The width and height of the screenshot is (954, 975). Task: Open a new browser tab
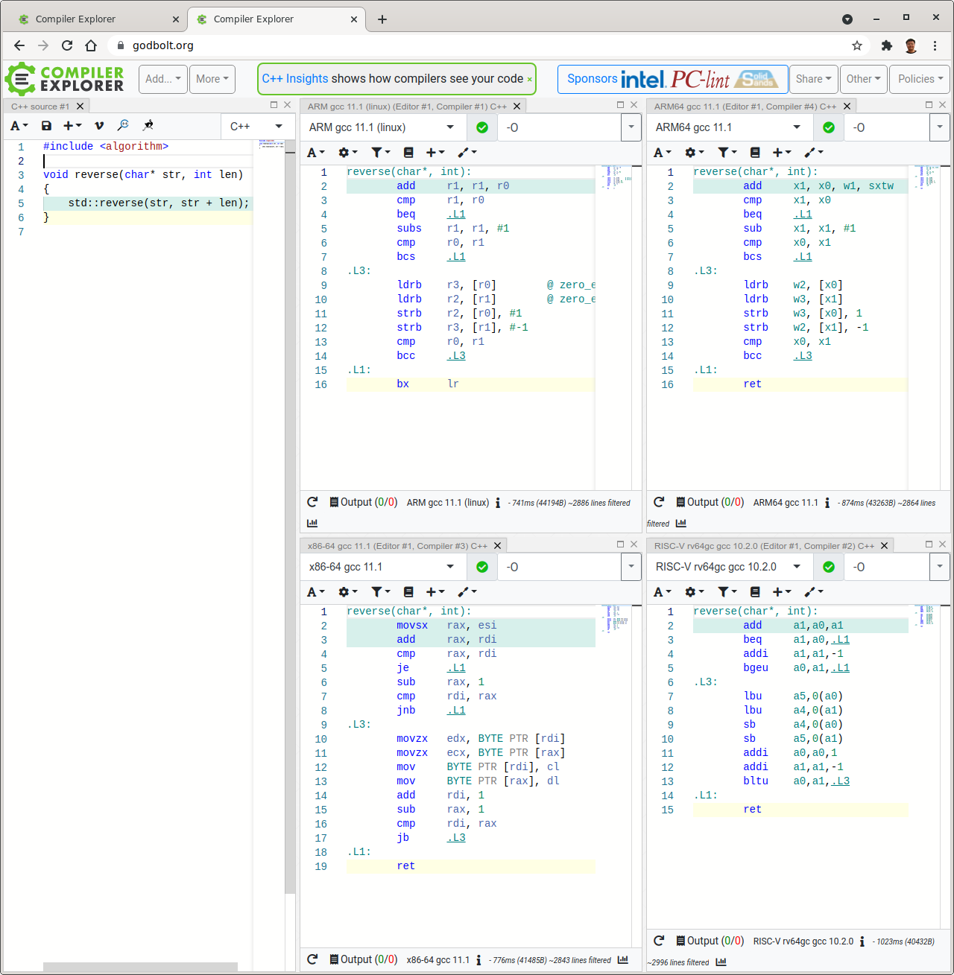point(382,19)
